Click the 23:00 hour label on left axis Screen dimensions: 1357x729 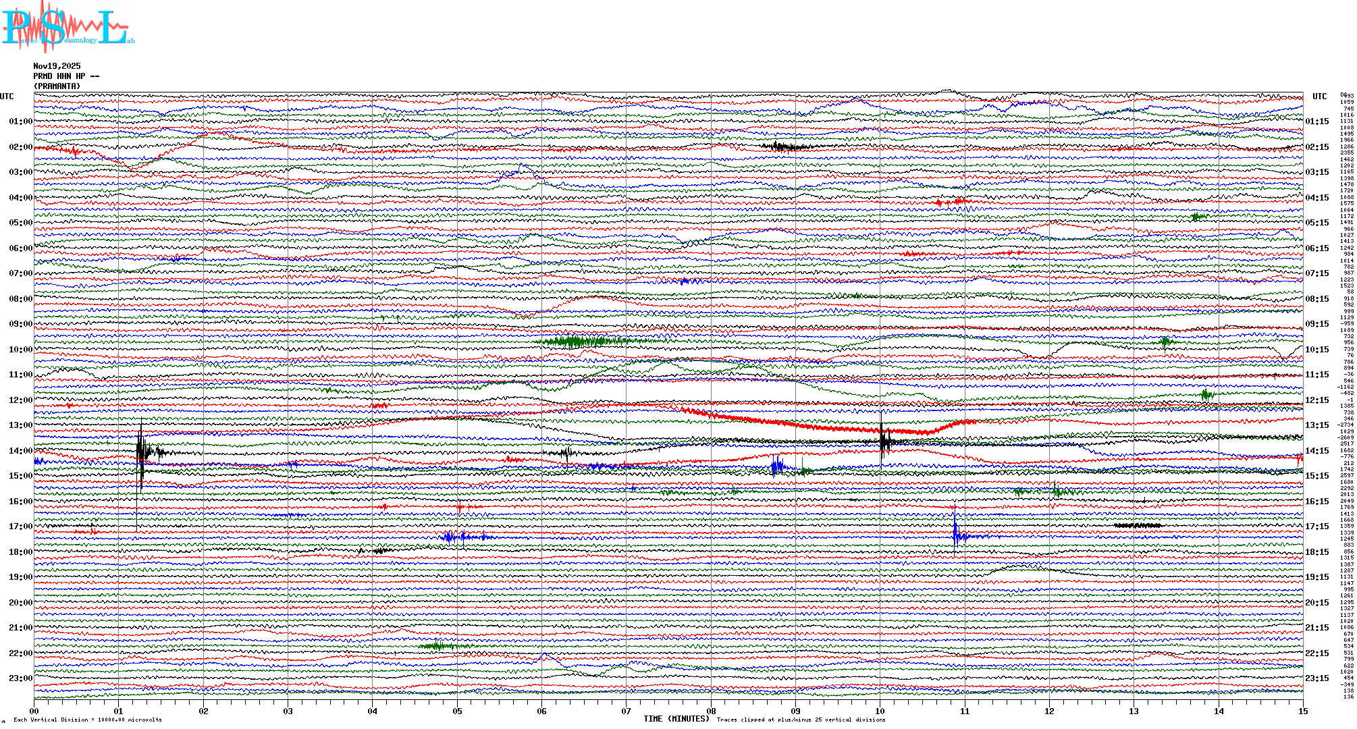(x=20, y=678)
